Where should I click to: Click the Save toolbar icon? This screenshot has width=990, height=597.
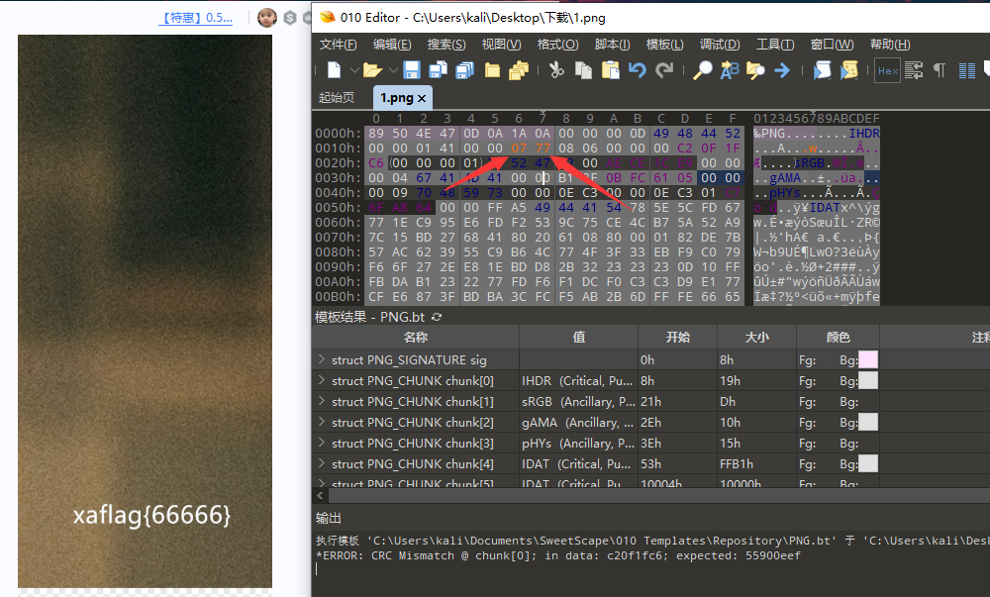coord(411,69)
